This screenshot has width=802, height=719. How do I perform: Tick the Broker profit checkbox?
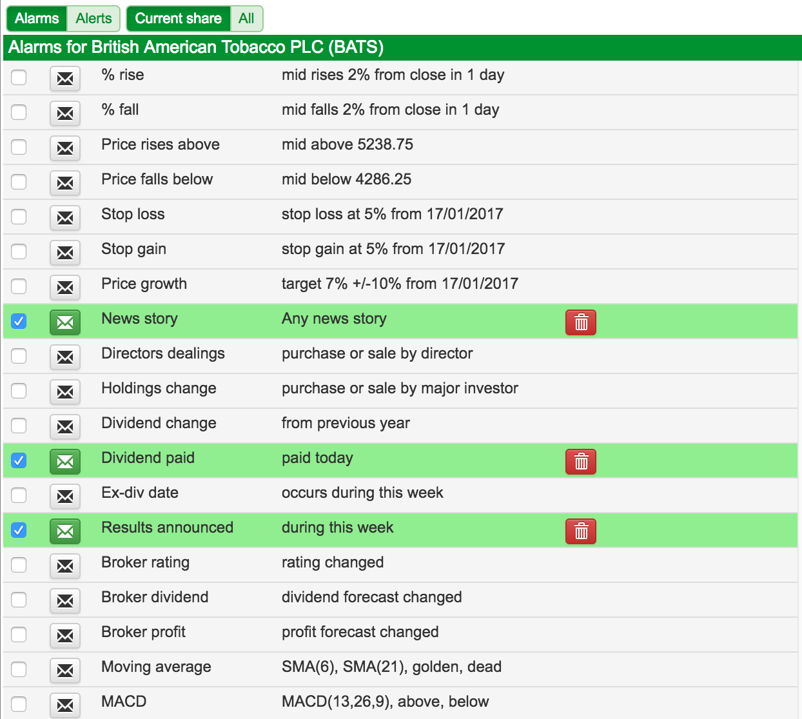click(x=19, y=635)
